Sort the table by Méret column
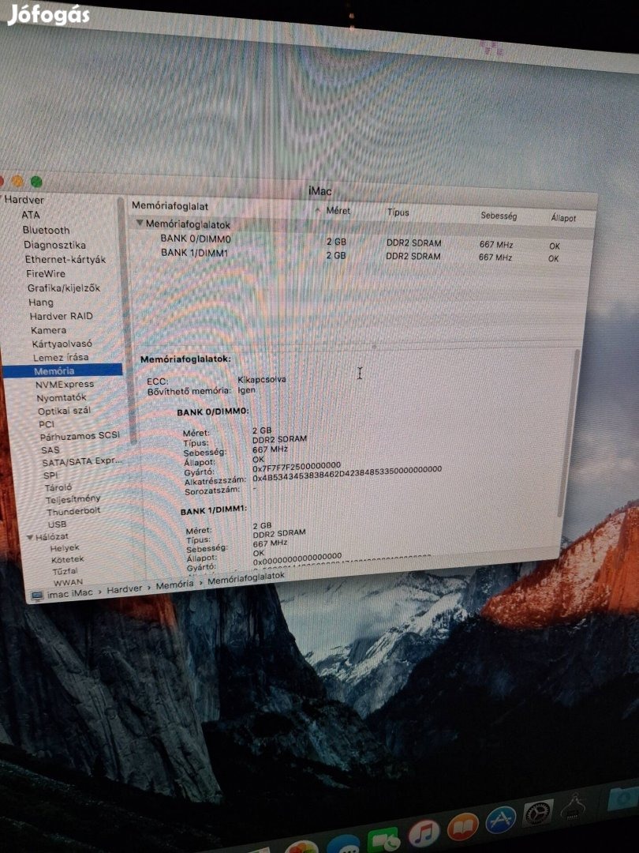 coord(338,211)
